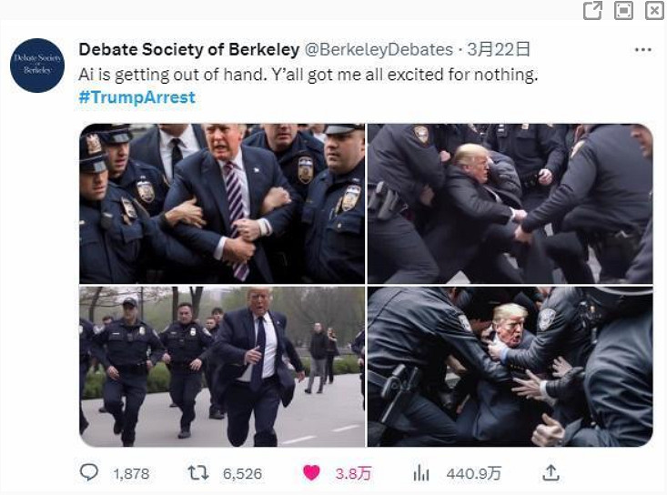Open bottom-left image of man running
The width and height of the screenshot is (667, 495).
pyautogui.click(x=222, y=367)
